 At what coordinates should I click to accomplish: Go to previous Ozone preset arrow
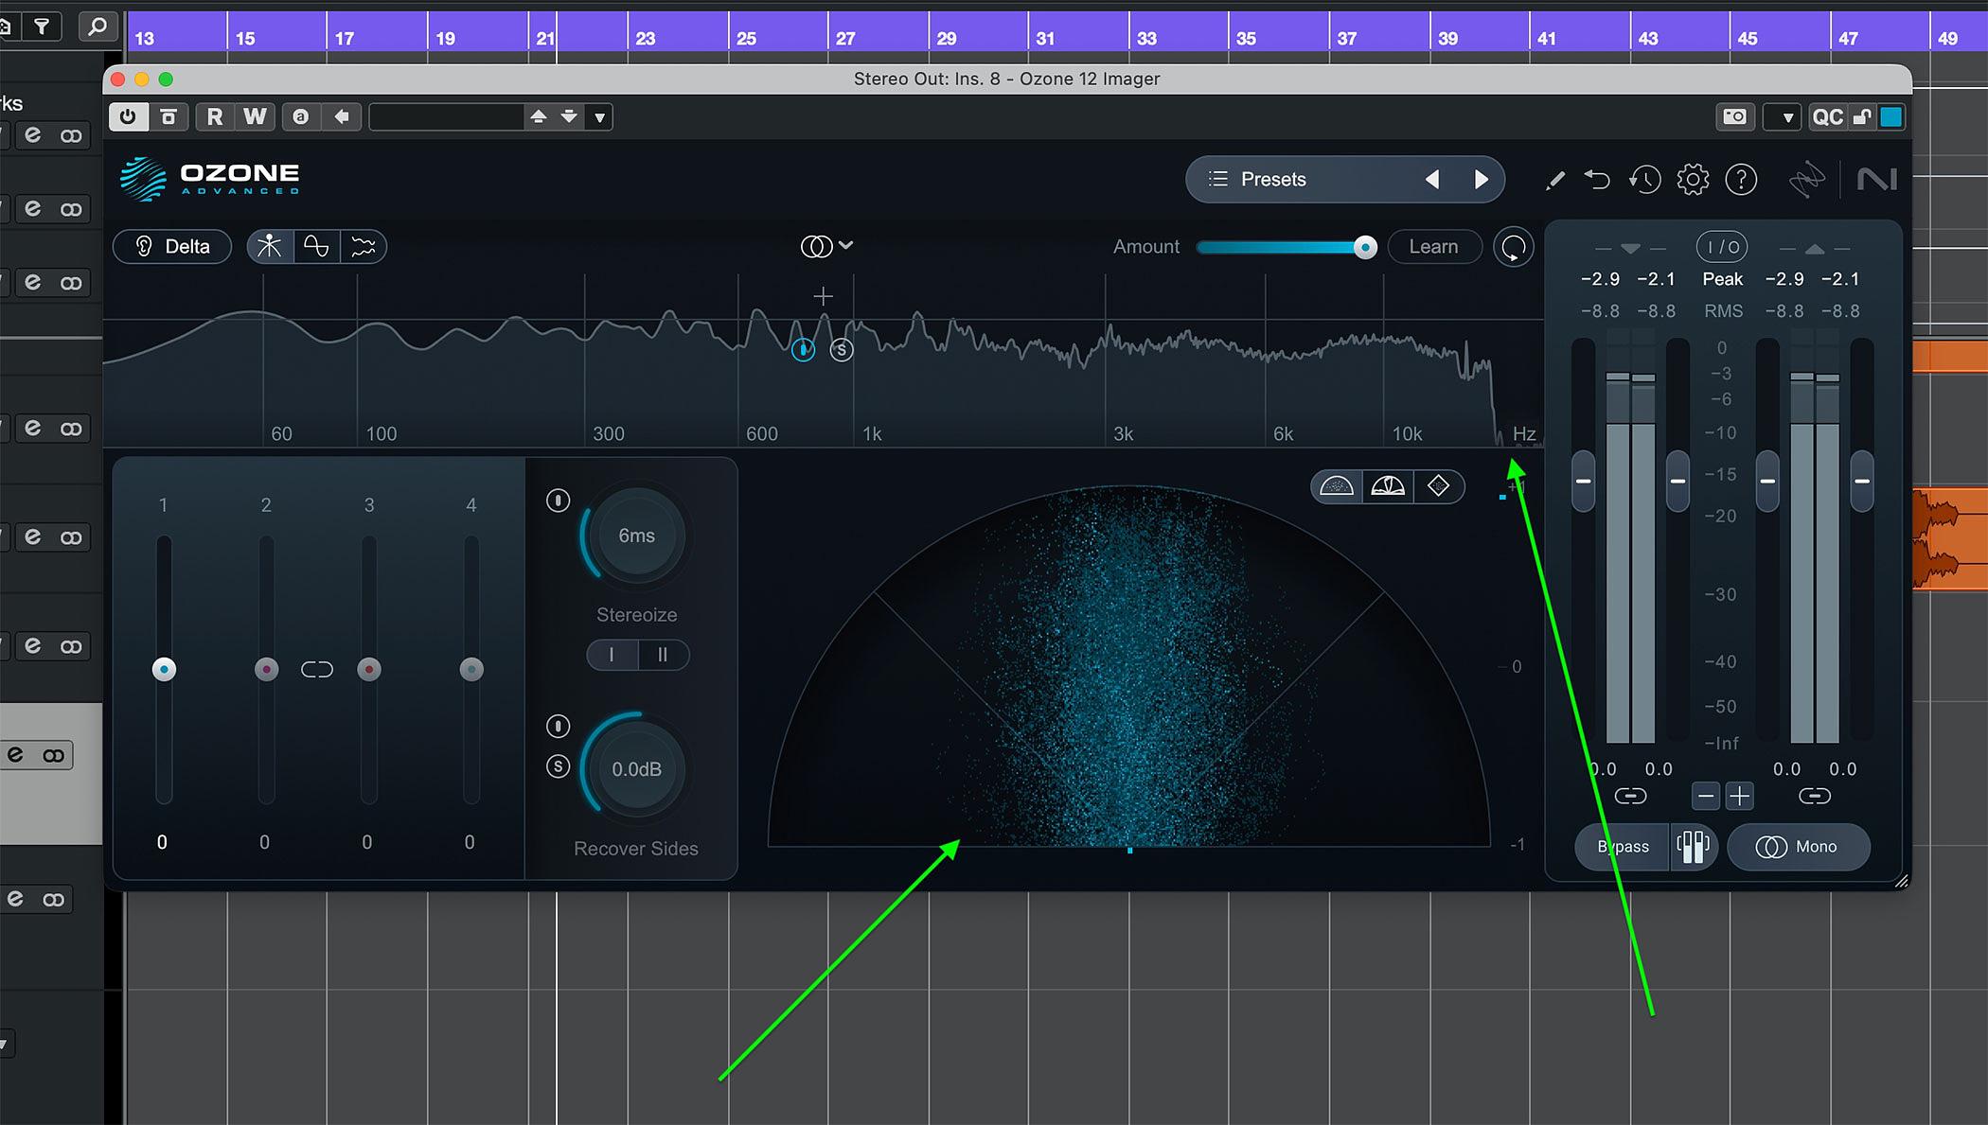[x=1432, y=179]
